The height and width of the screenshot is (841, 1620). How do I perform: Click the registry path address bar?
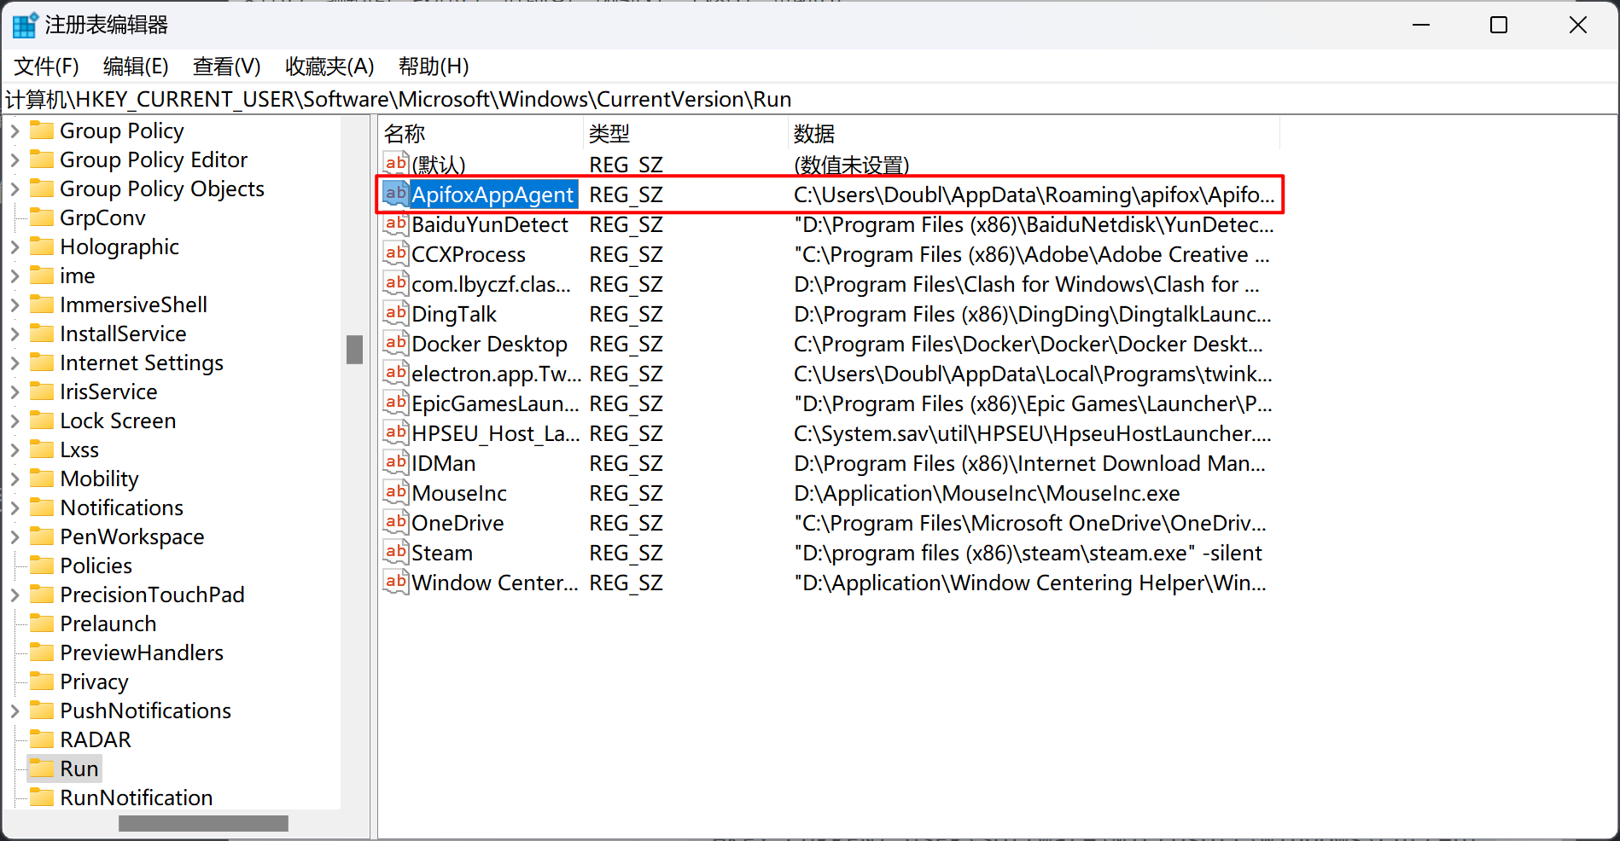[809, 99]
